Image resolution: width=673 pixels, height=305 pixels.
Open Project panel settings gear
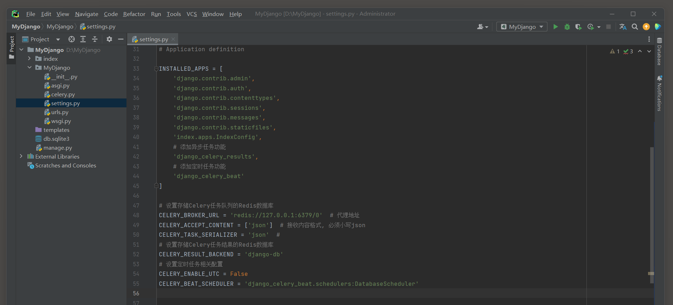pyautogui.click(x=109, y=39)
